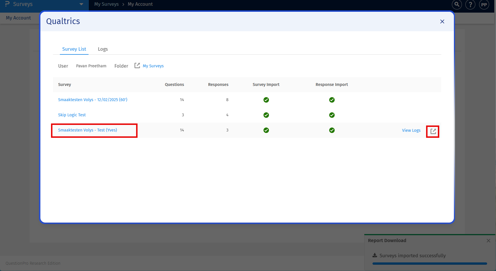Click Survey Import checkmark for Skip Logic Test
The height and width of the screenshot is (271, 496).
point(266,115)
